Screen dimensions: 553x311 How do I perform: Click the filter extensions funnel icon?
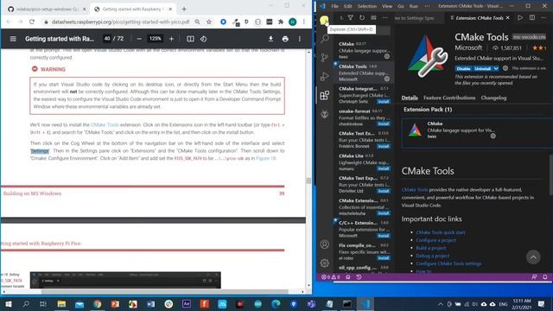(x=350, y=17)
